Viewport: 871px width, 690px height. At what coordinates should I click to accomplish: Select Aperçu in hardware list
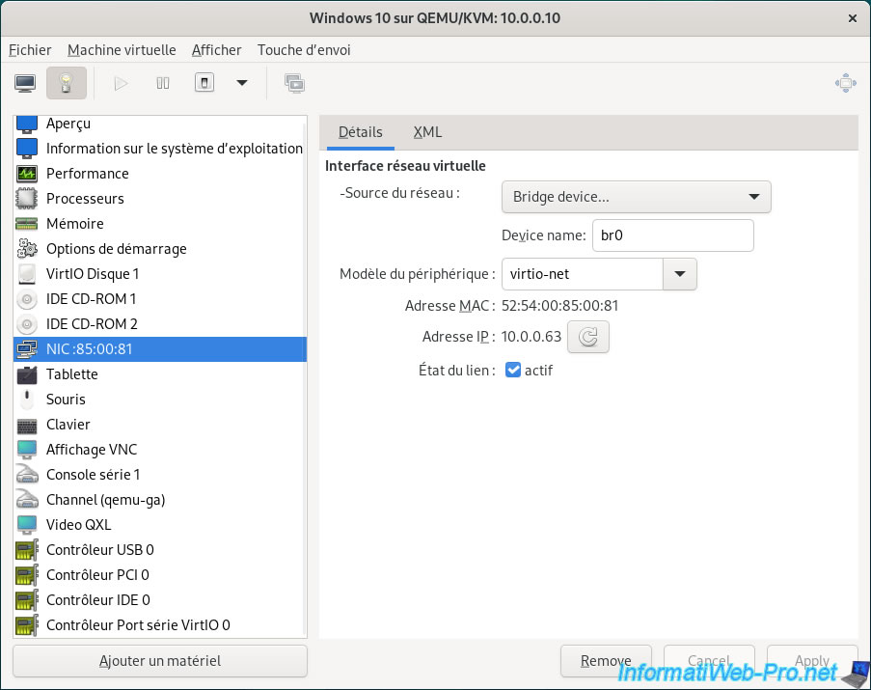point(160,124)
